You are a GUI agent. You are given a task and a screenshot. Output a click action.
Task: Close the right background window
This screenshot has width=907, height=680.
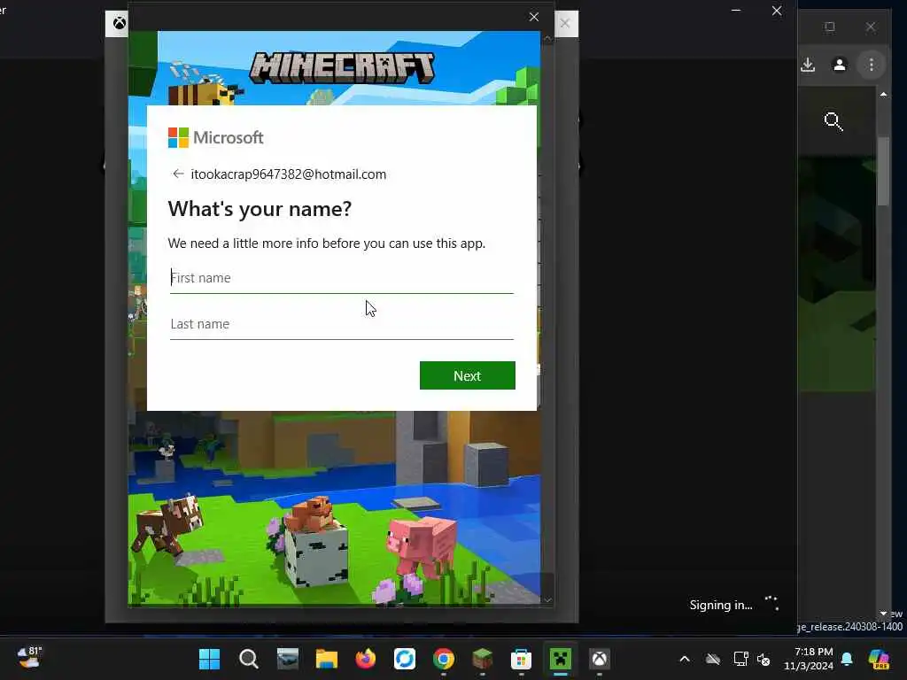[x=870, y=27]
